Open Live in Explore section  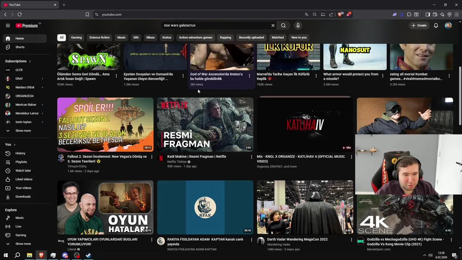(x=25, y=226)
